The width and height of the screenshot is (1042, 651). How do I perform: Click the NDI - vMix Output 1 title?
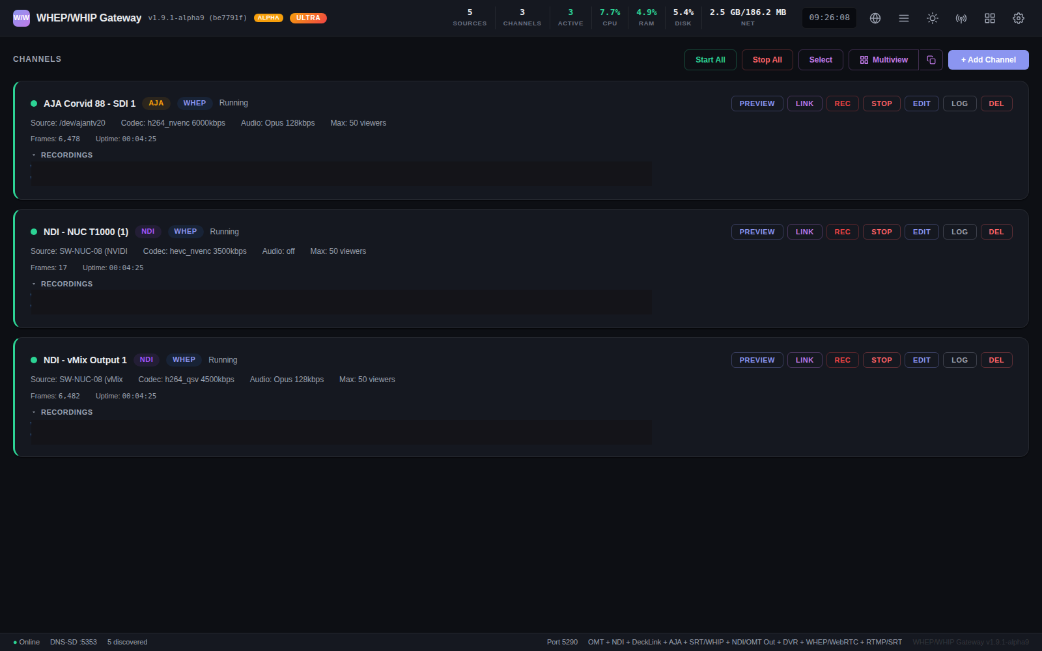tap(85, 360)
